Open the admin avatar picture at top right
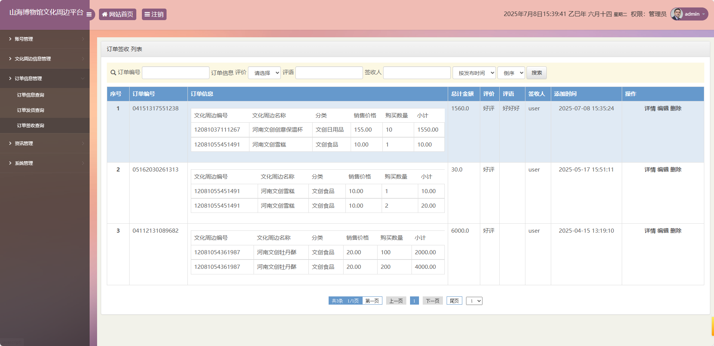 tap(677, 14)
